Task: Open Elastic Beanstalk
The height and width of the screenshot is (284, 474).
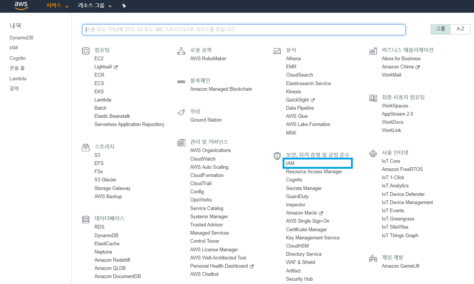Action: tap(112, 116)
